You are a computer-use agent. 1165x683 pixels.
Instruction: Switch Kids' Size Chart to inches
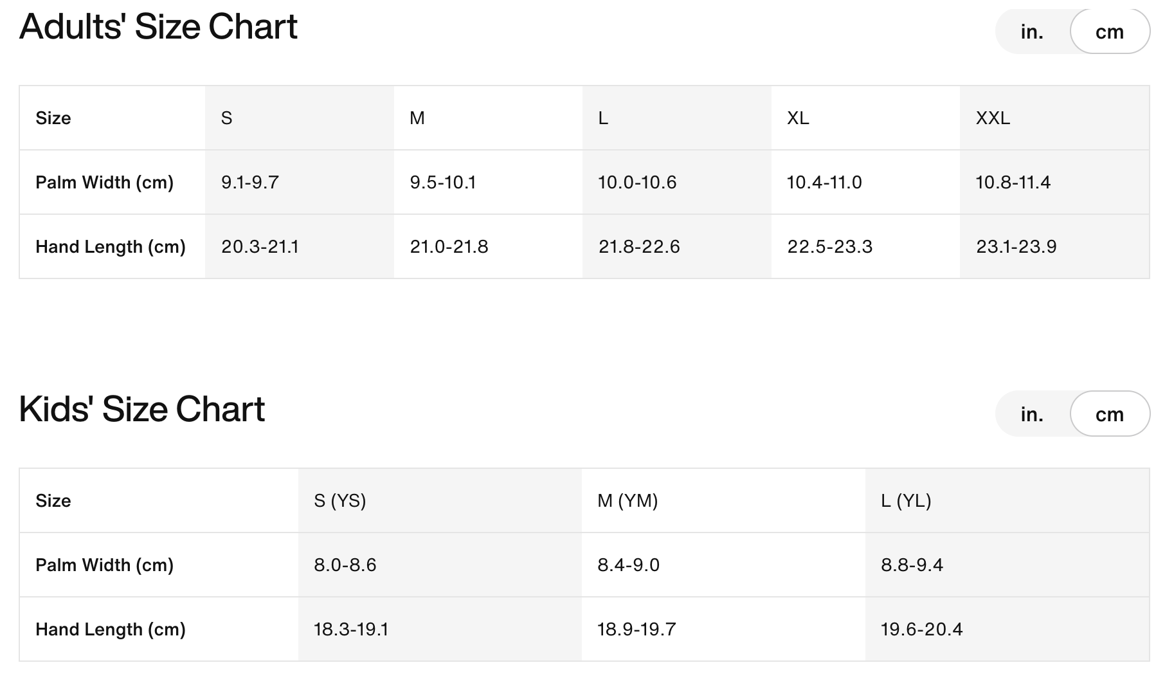click(x=1032, y=414)
